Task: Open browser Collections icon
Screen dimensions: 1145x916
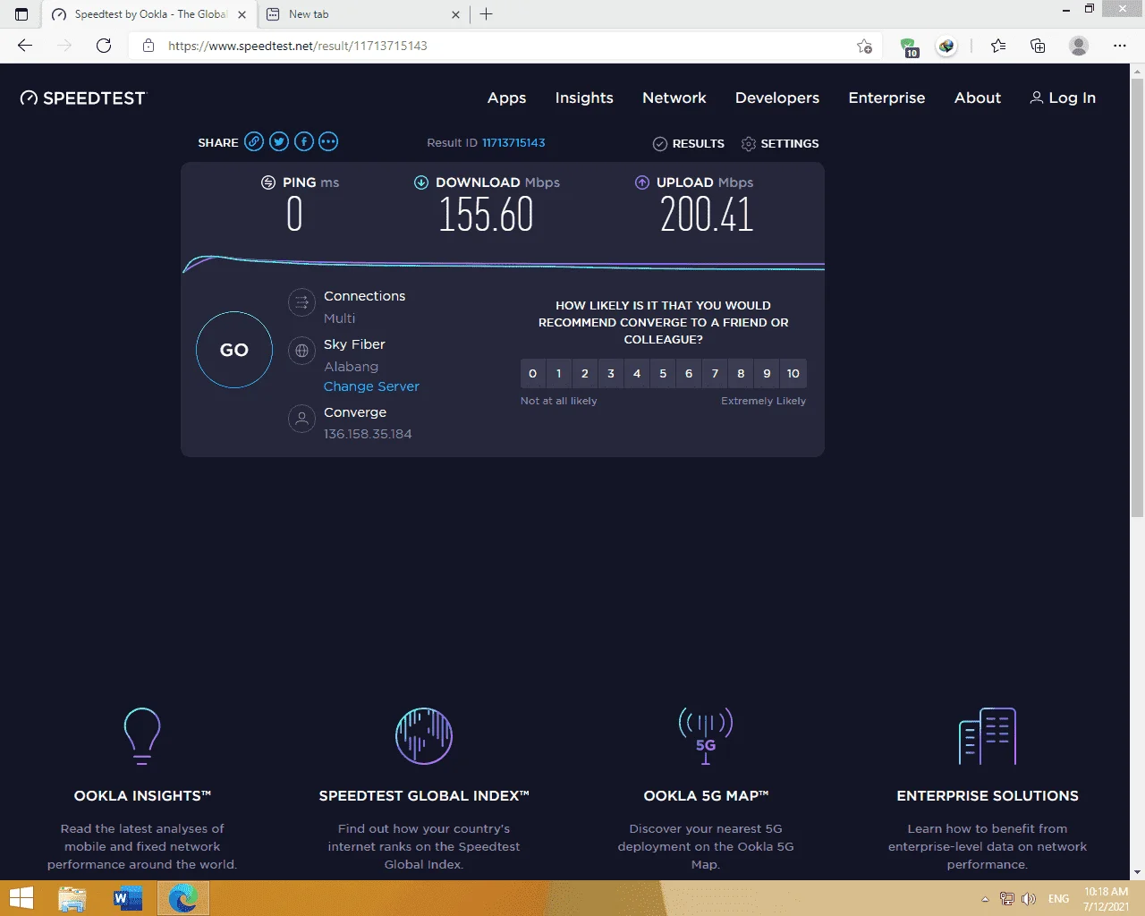Action: (x=1038, y=46)
